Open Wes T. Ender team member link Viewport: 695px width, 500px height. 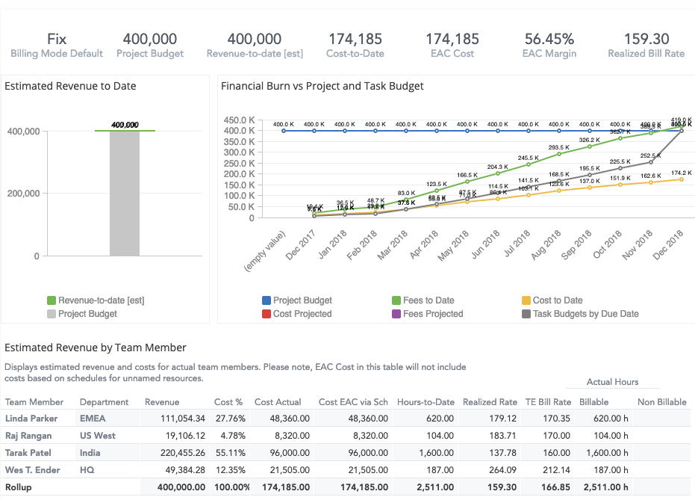point(32,470)
